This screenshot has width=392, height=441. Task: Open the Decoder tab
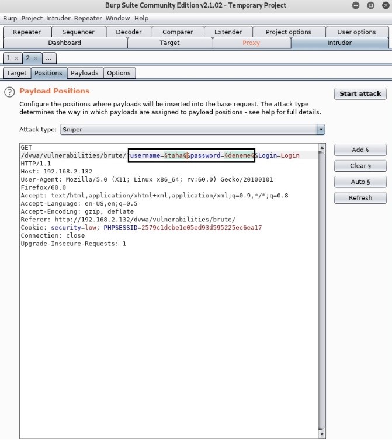[x=129, y=32]
